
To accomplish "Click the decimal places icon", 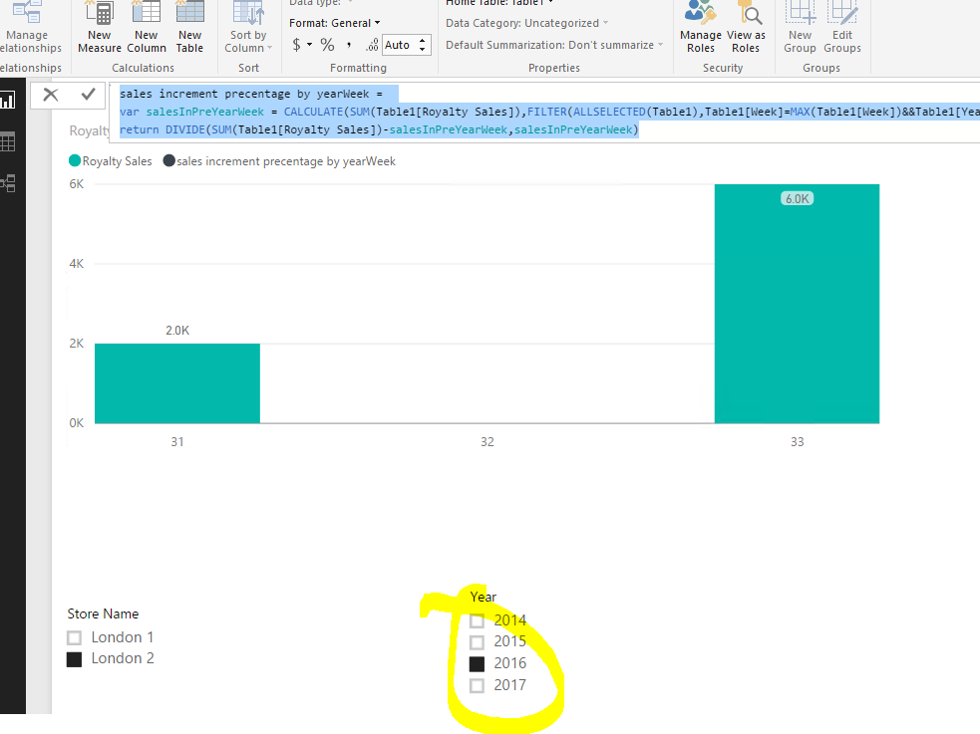I will point(372,45).
